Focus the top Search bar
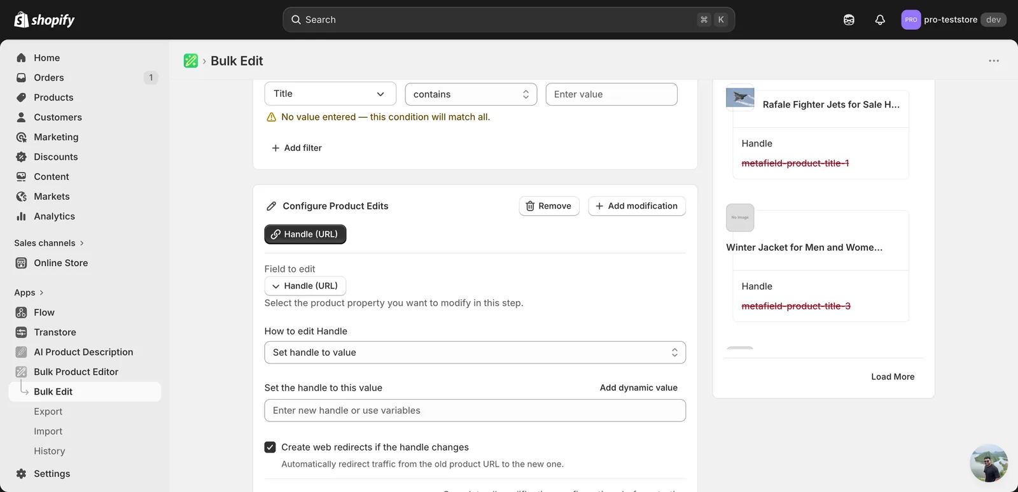Viewport: 1018px width, 492px height. click(x=509, y=20)
